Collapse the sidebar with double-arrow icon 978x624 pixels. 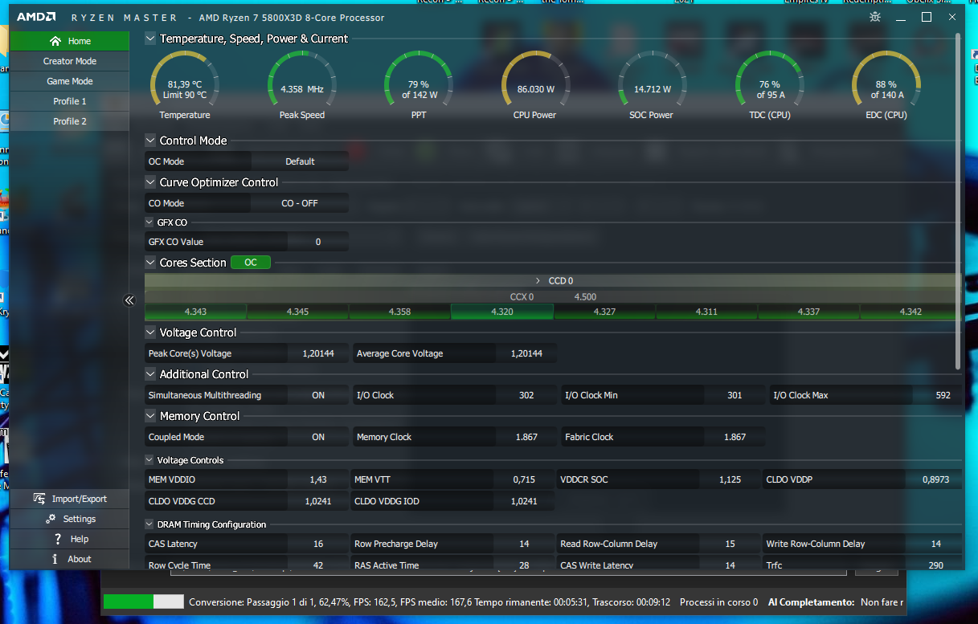click(x=129, y=300)
